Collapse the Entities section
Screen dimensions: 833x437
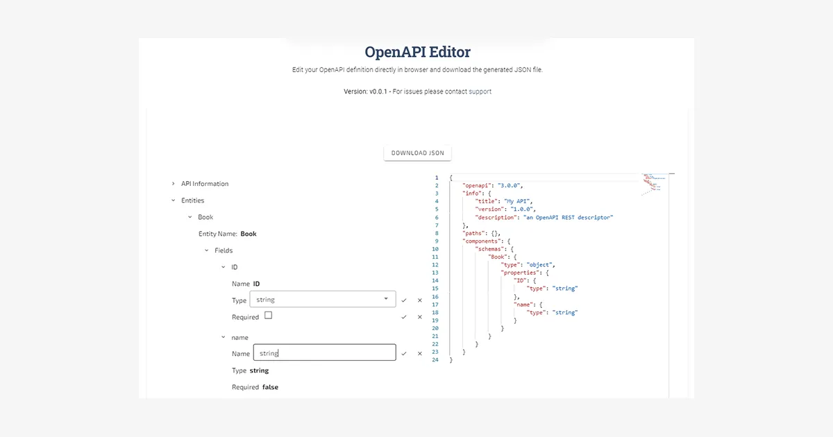pyautogui.click(x=173, y=200)
